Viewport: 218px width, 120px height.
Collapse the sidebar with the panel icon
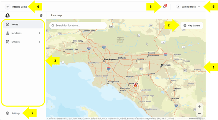click(41, 15)
